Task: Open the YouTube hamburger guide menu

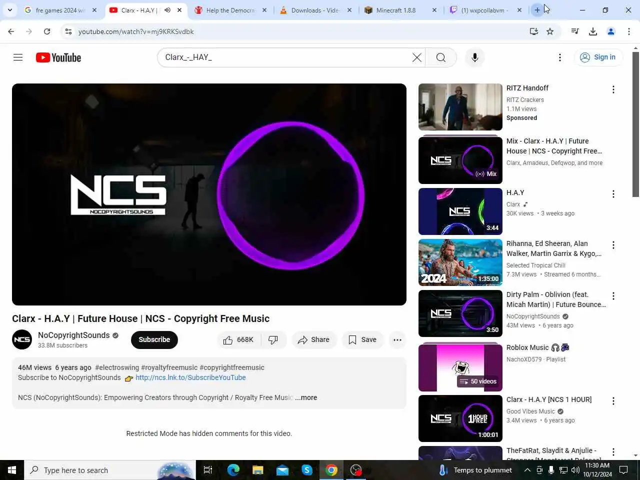Action: tap(18, 57)
